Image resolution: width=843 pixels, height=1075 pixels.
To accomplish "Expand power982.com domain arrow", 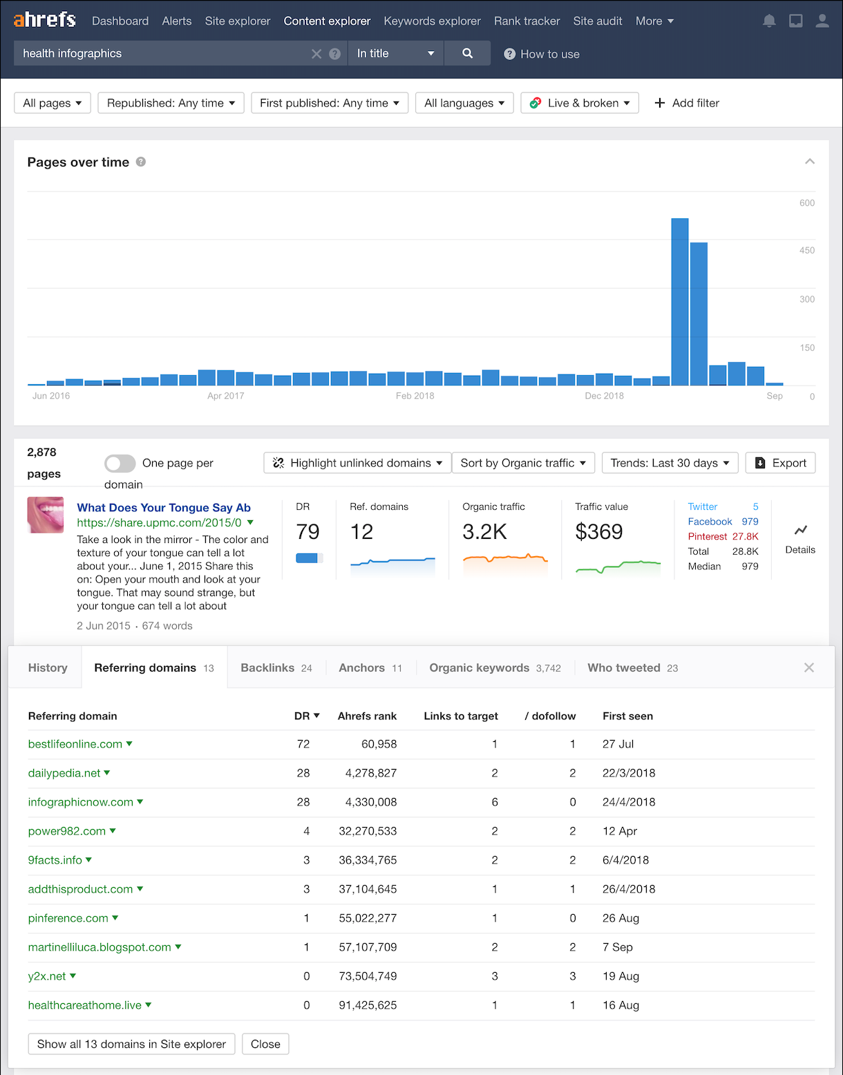I will 113,830.
